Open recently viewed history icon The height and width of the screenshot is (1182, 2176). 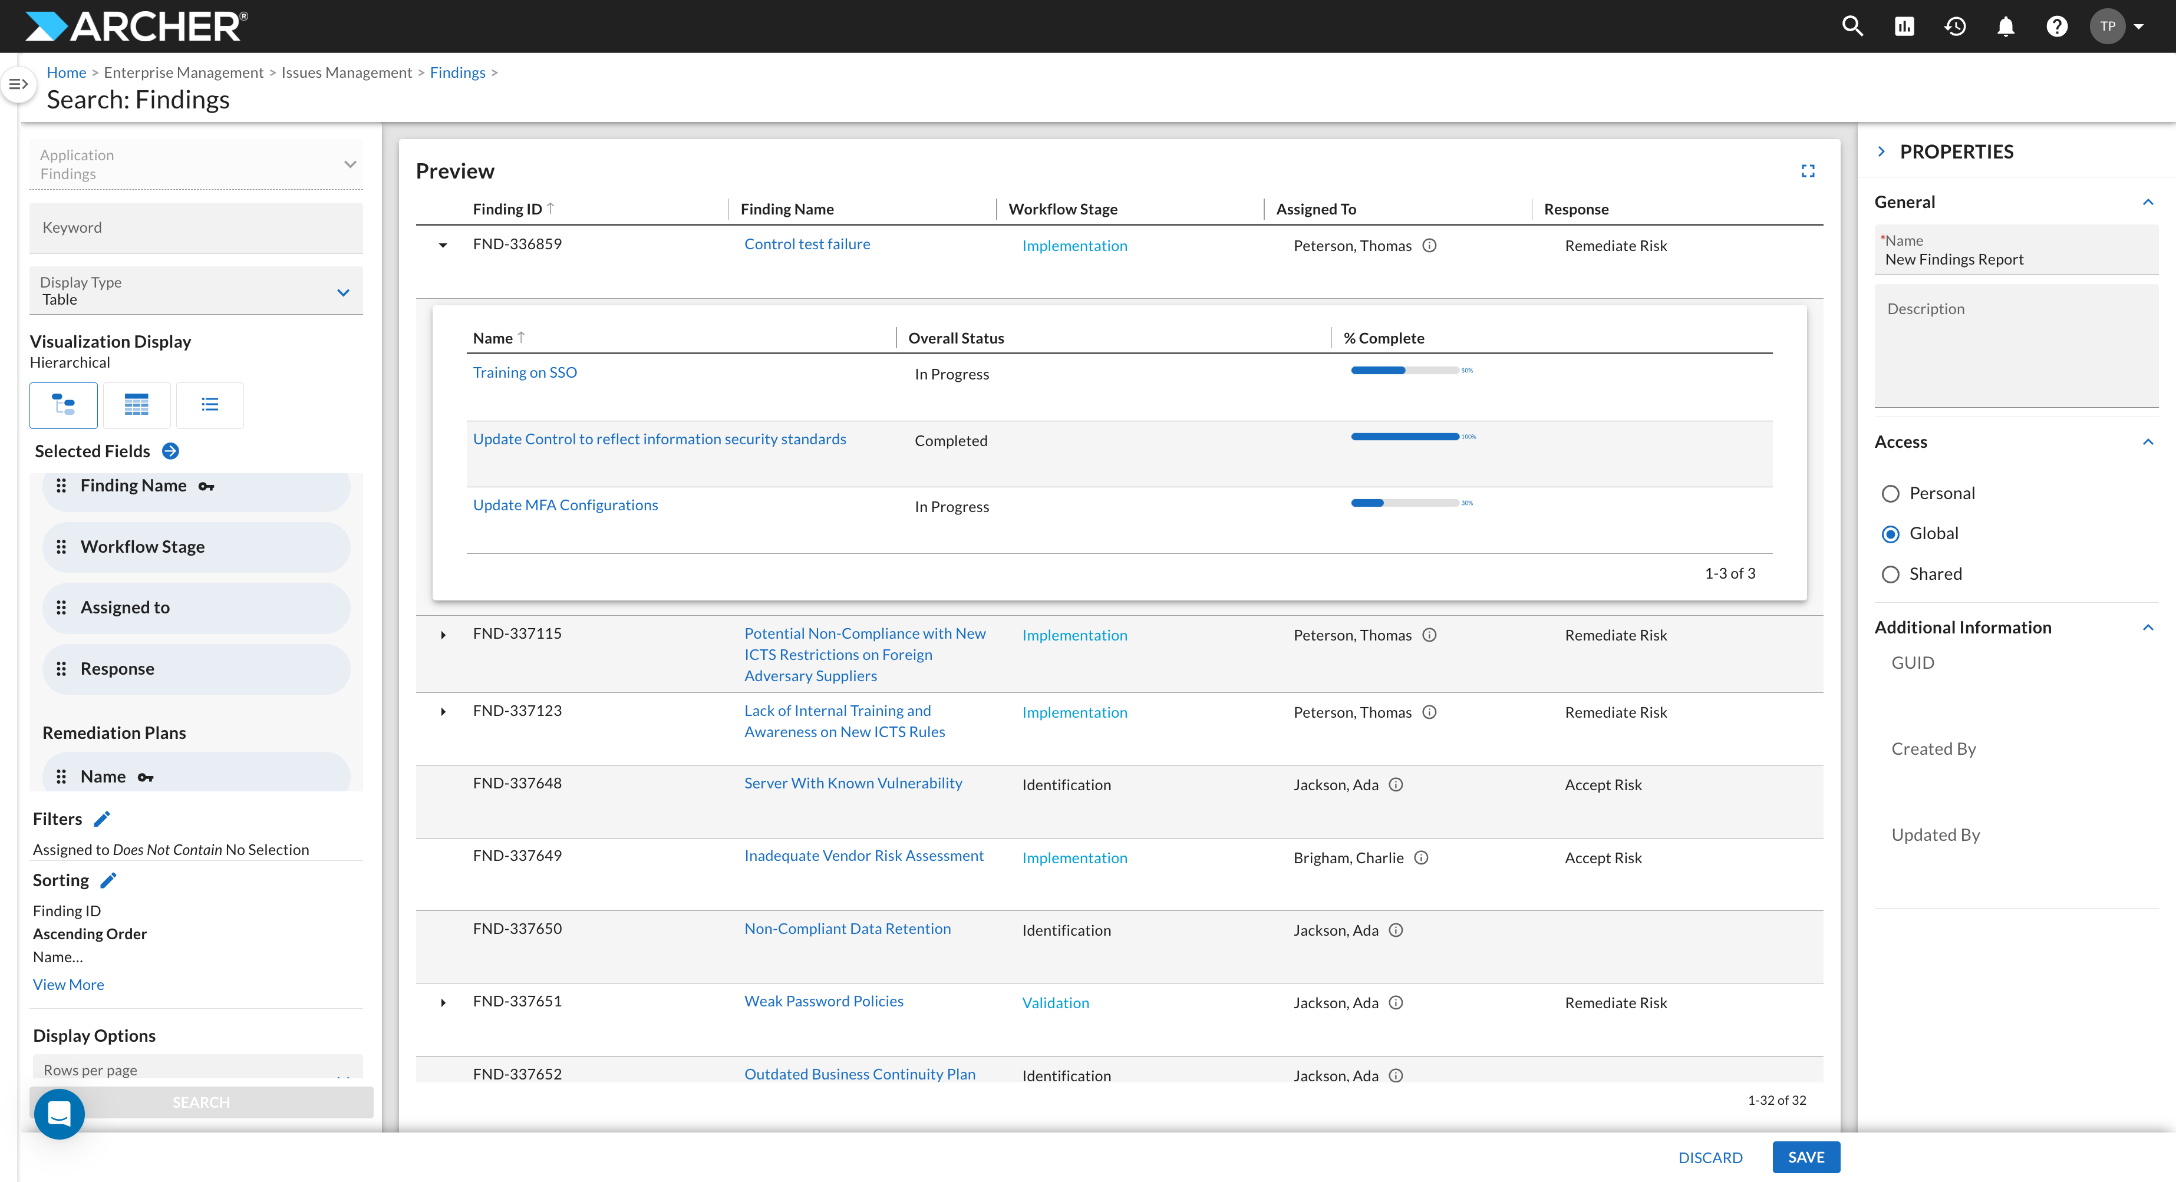(1954, 26)
